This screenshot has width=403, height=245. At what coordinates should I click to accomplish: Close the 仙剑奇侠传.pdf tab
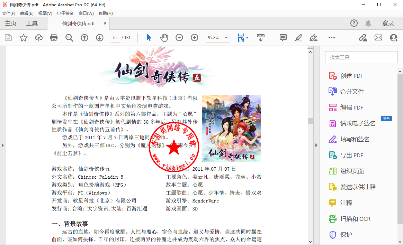coord(105,23)
